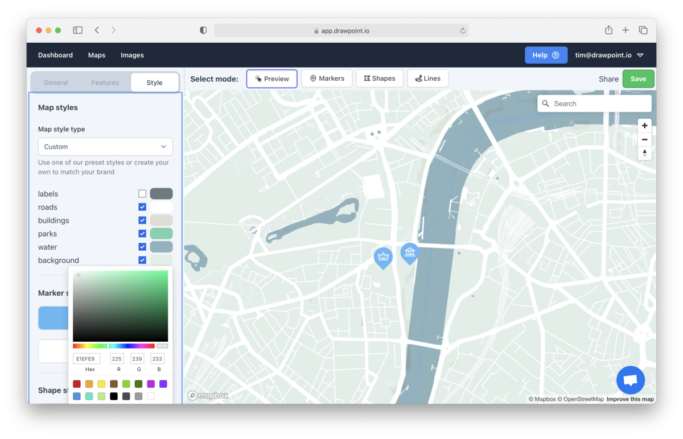The image size is (683, 439).
Task: Click the Hex value field E1EFE9
Action: coord(87,359)
